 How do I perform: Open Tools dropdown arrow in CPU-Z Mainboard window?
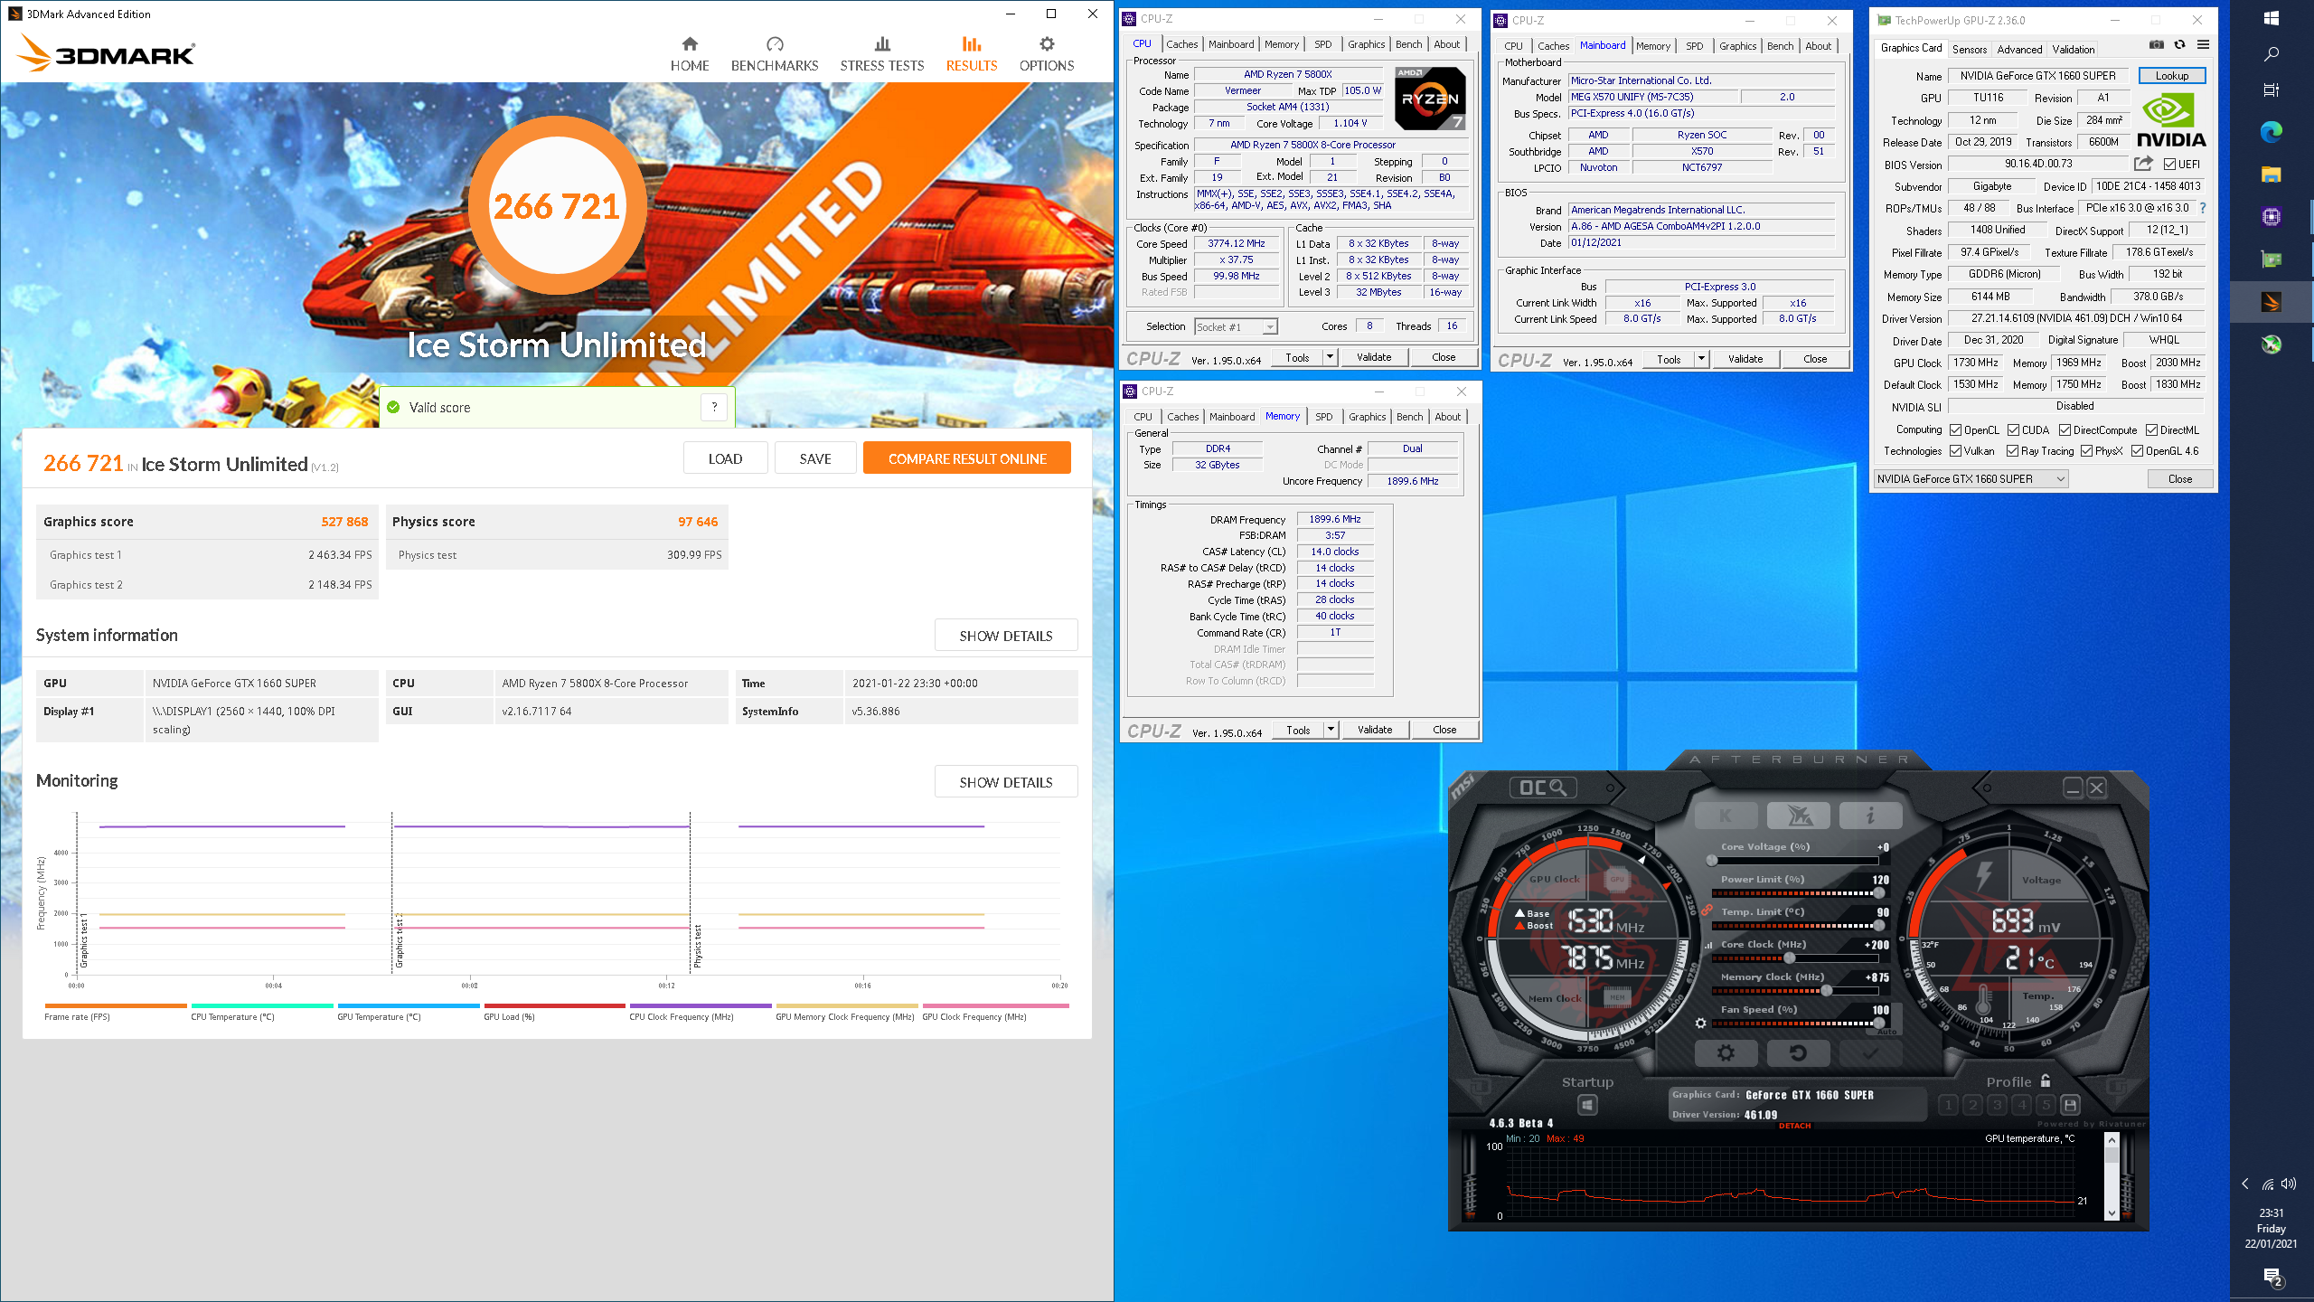click(1701, 359)
